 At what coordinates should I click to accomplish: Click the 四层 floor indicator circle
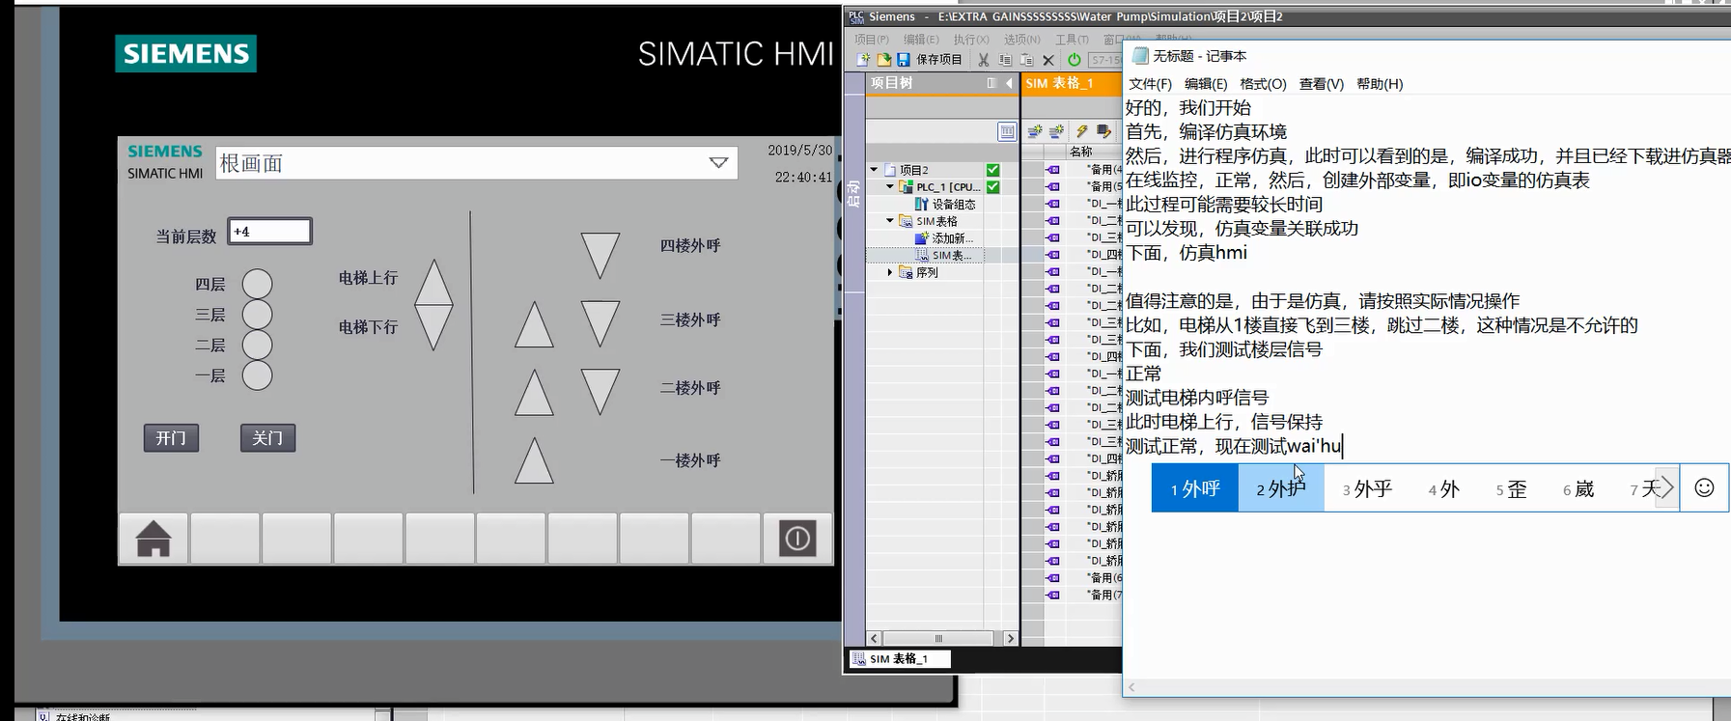(x=257, y=284)
